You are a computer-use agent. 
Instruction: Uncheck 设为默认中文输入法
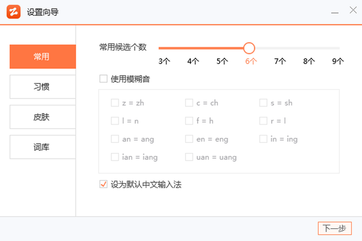103,184
